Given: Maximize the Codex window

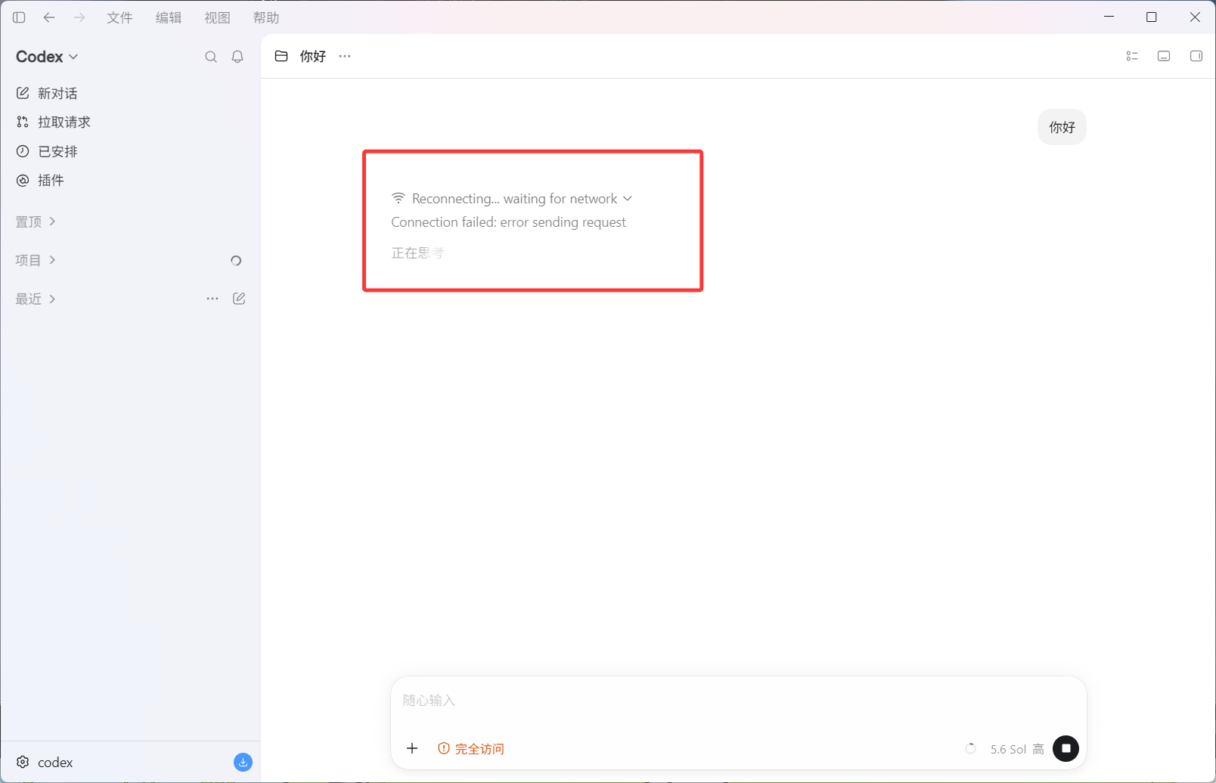Looking at the screenshot, I should point(1152,17).
